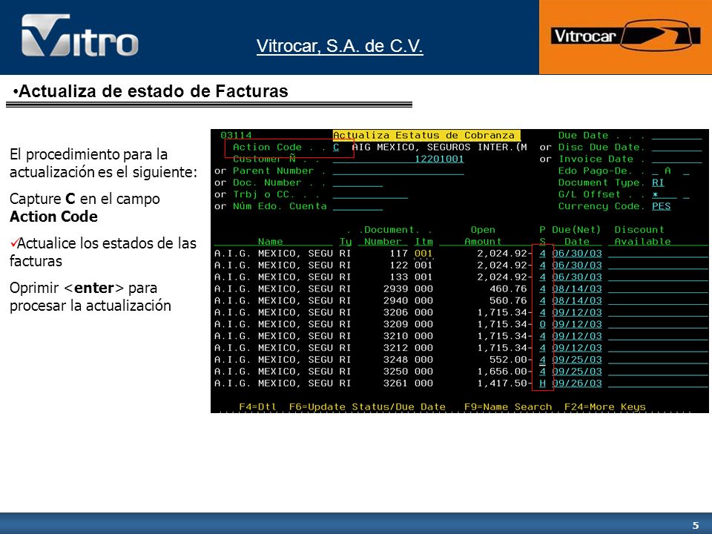Select the Document Type field showing RI
This screenshot has height=534, width=712.
[x=658, y=183]
